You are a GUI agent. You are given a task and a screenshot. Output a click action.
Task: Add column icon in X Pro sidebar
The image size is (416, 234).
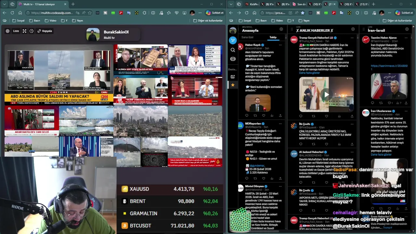[x=233, y=59]
